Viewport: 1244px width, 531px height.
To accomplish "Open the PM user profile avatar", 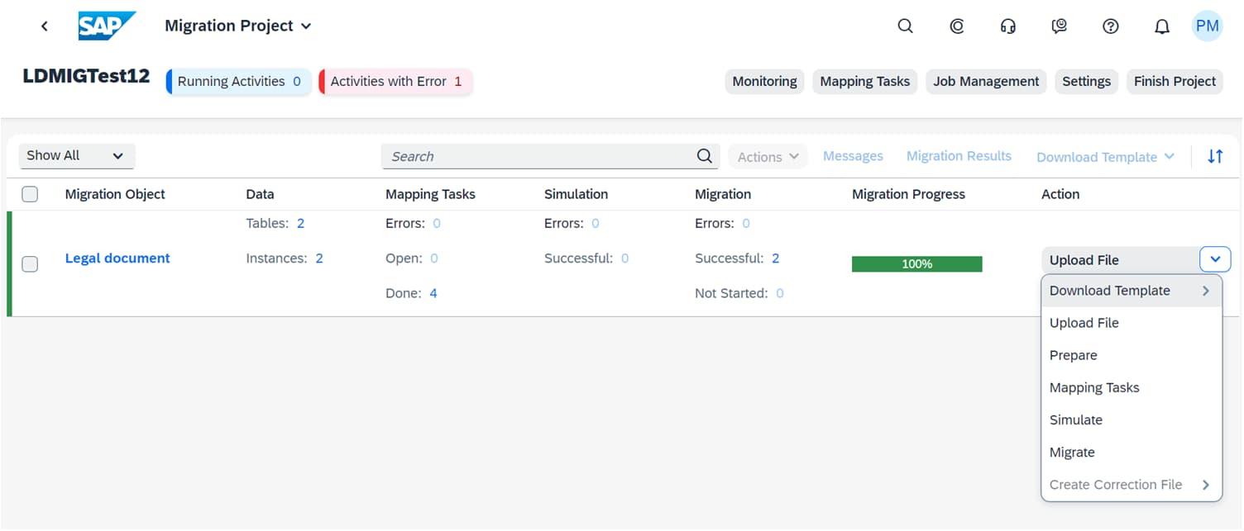I will (1207, 26).
